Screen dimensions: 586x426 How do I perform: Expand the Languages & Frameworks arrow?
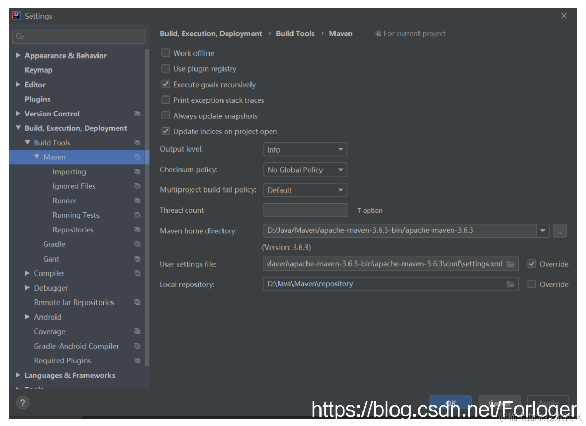(x=18, y=375)
